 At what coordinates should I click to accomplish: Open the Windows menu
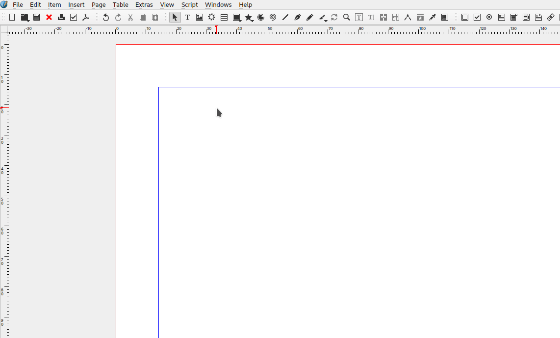(x=218, y=4)
